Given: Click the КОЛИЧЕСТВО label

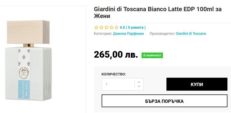Looking at the screenshot, I should click(114, 74).
